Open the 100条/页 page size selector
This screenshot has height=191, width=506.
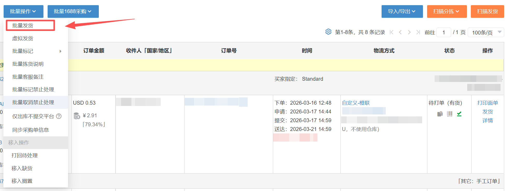tap(486, 32)
